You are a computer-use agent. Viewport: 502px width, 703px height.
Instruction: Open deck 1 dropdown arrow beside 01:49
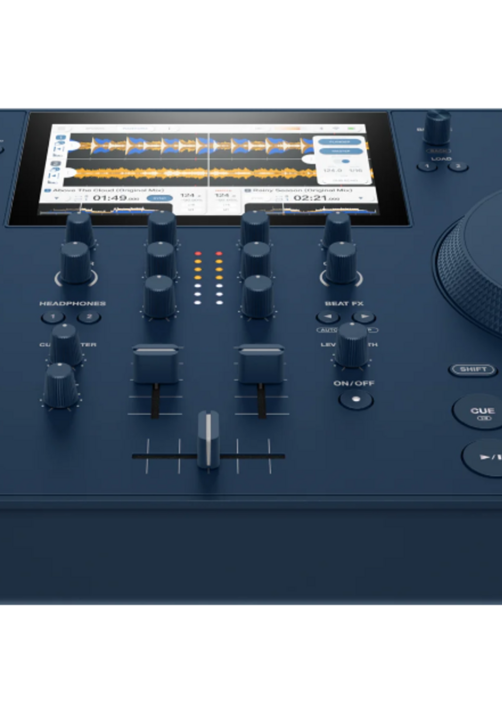click(56, 198)
